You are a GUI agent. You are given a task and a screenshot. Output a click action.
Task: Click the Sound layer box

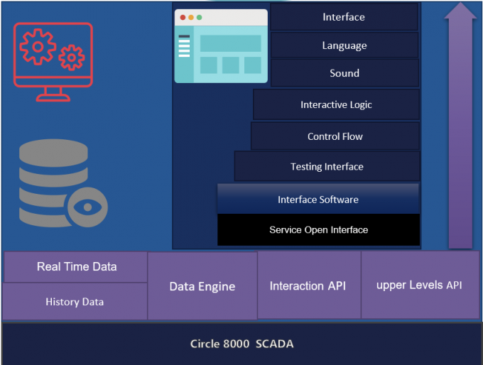[344, 73]
